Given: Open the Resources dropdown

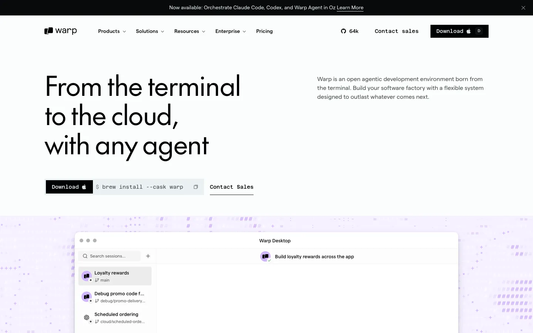Looking at the screenshot, I should pyautogui.click(x=190, y=31).
